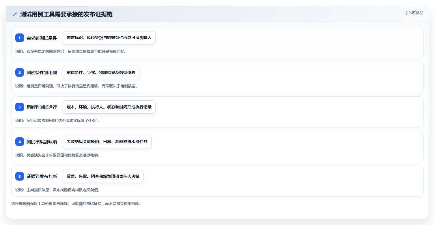The height and width of the screenshot is (225, 435).
Task: Click the chip 需求标识、风险等级与验收条件形成可追溯输入
Action: pyautogui.click(x=109, y=38)
